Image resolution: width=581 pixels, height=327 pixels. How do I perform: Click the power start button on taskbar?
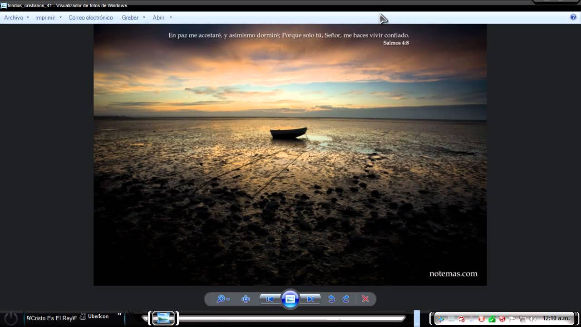point(11,318)
